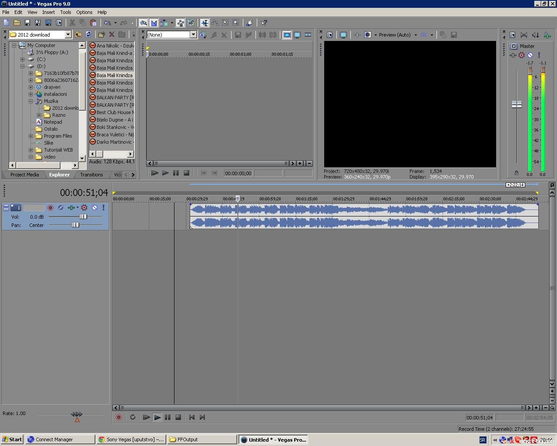557x446 pixels.
Task: Toggle Enable Snapping in main toolbar
Action: pos(144,23)
